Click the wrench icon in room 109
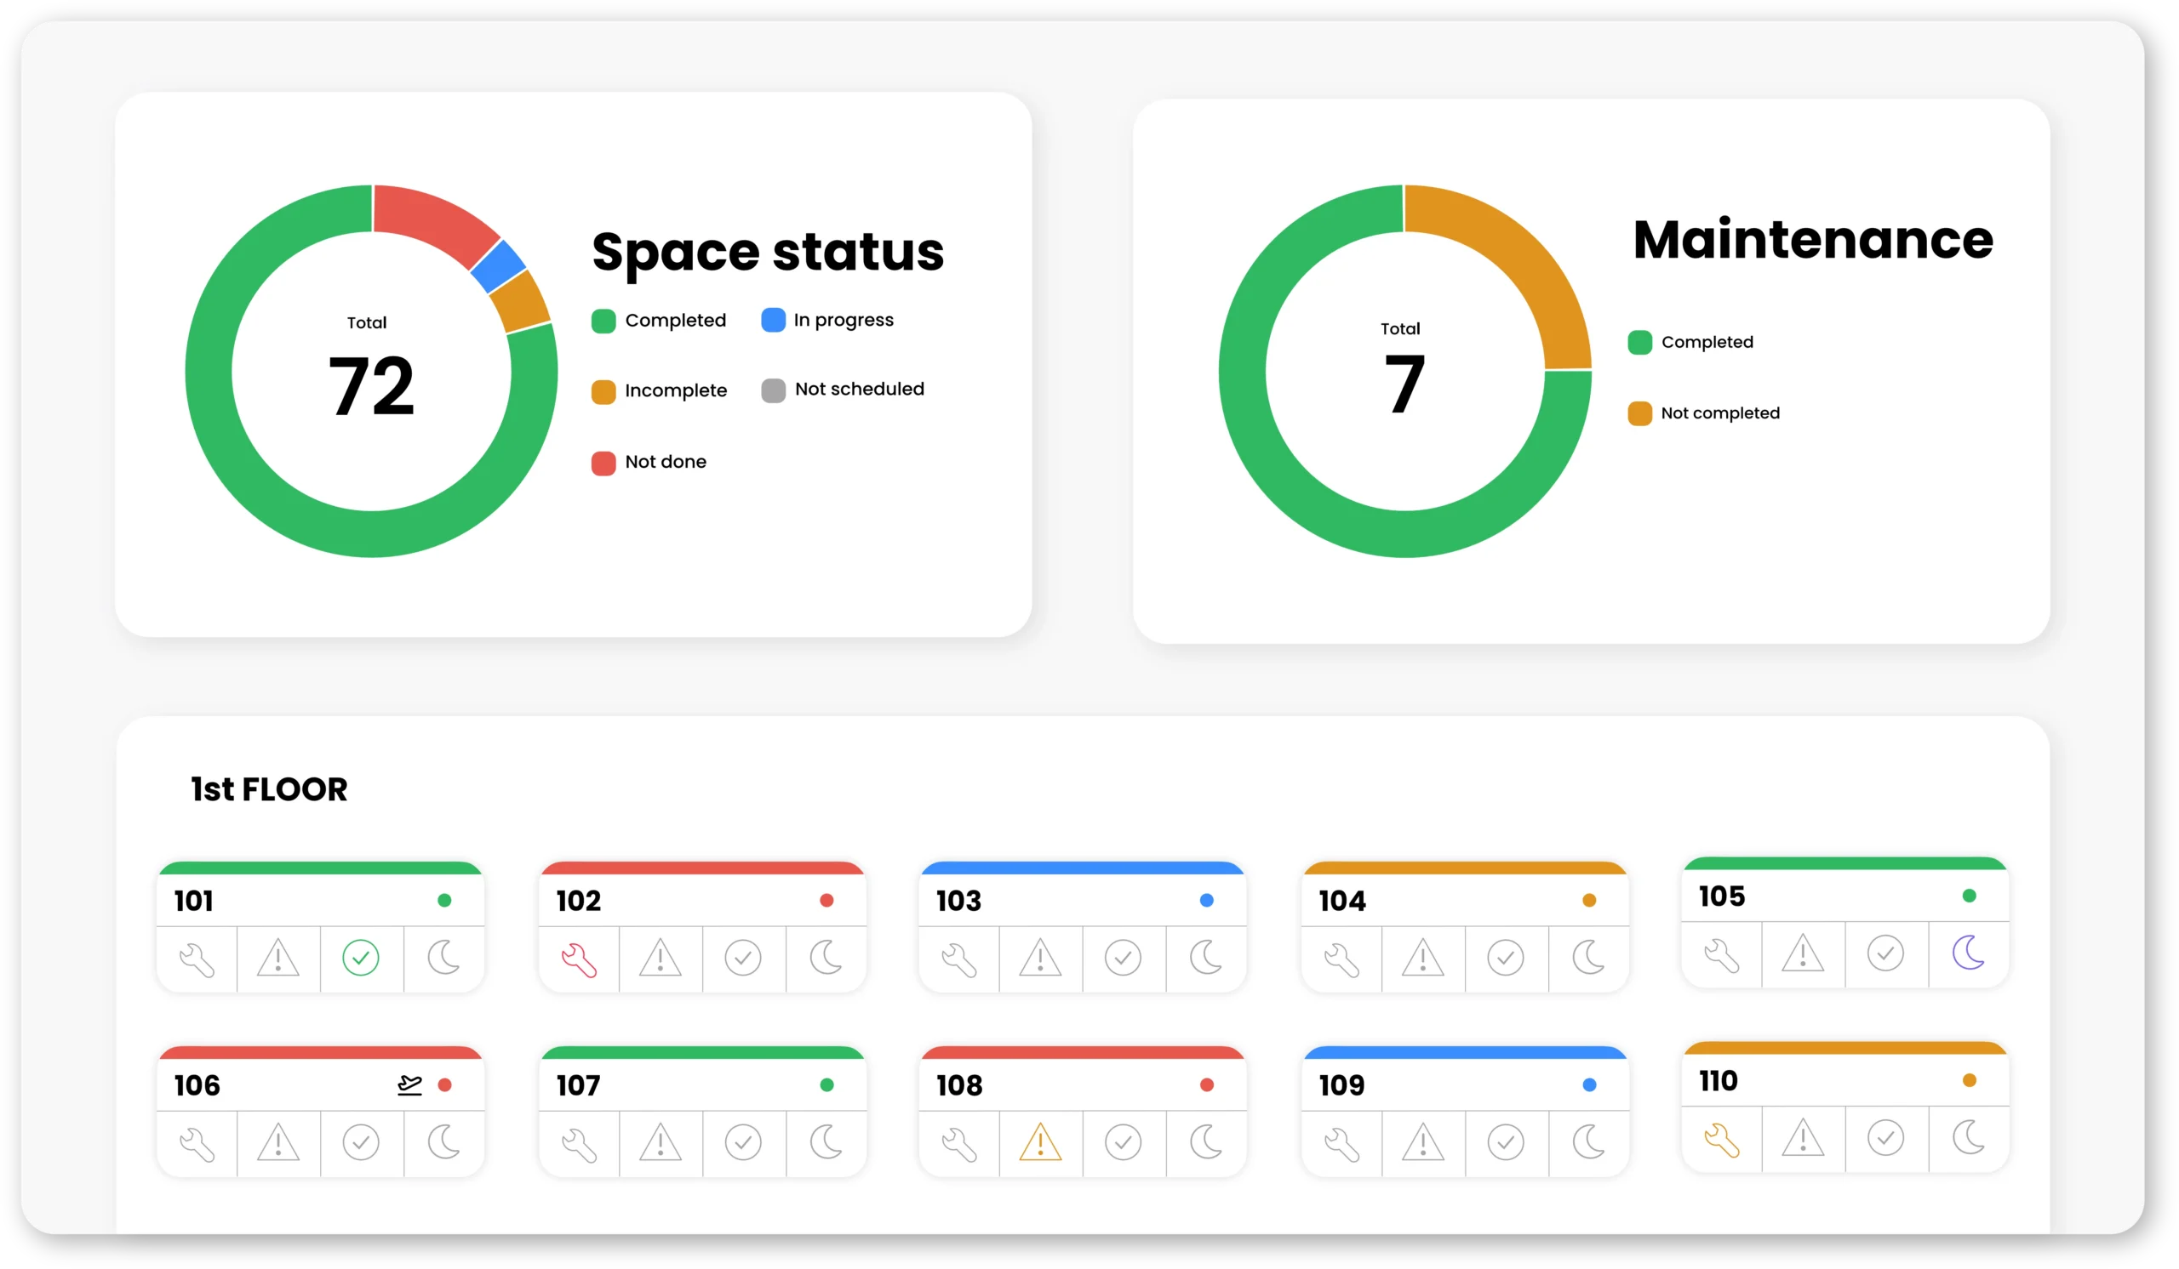Screen dimensions: 2179x1269 pos(1341,1145)
